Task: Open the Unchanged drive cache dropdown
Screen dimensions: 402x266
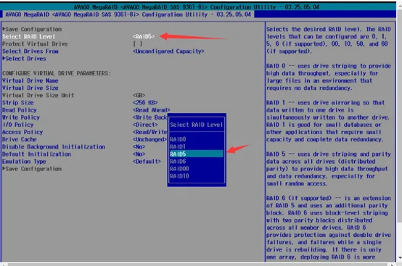Action: coord(149,140)
